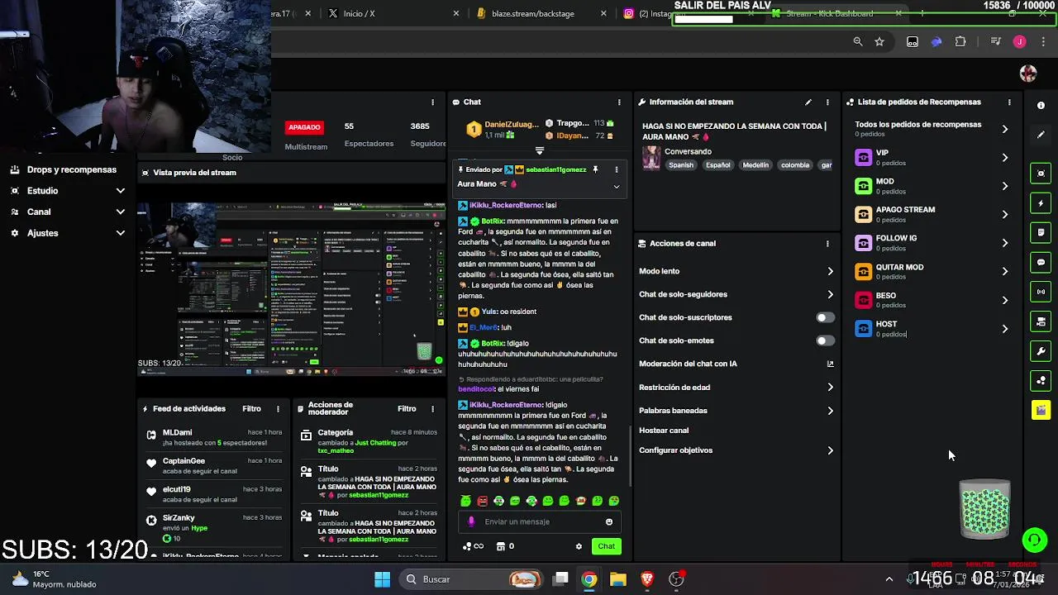The height and width of the screenshot is (595, 1058).
Task: Click channel points icon below message box
Action: point(473,546)
